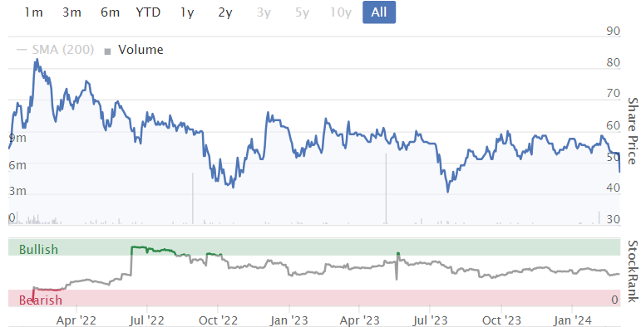
Task: Click the 3m volume axis label
Action: coord(17,191)
